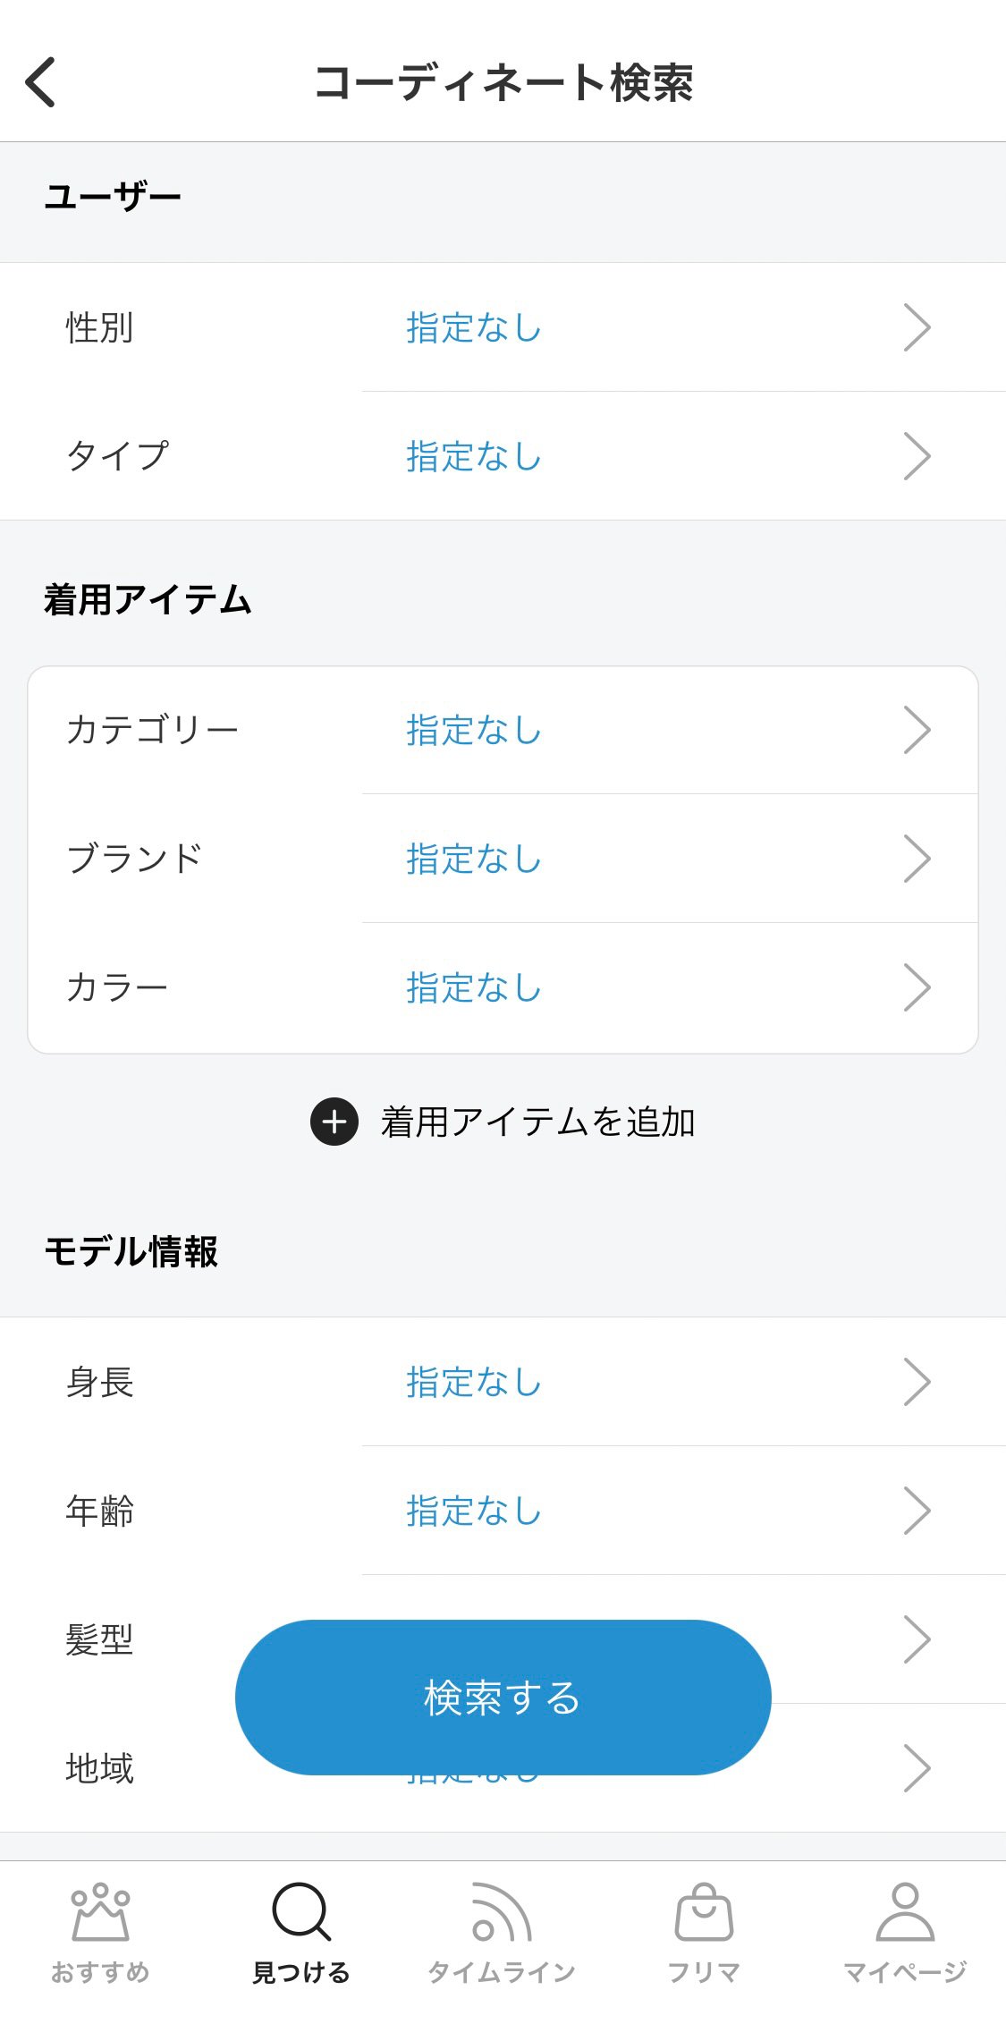Open the フリマ shopping bag icon

704,1913
